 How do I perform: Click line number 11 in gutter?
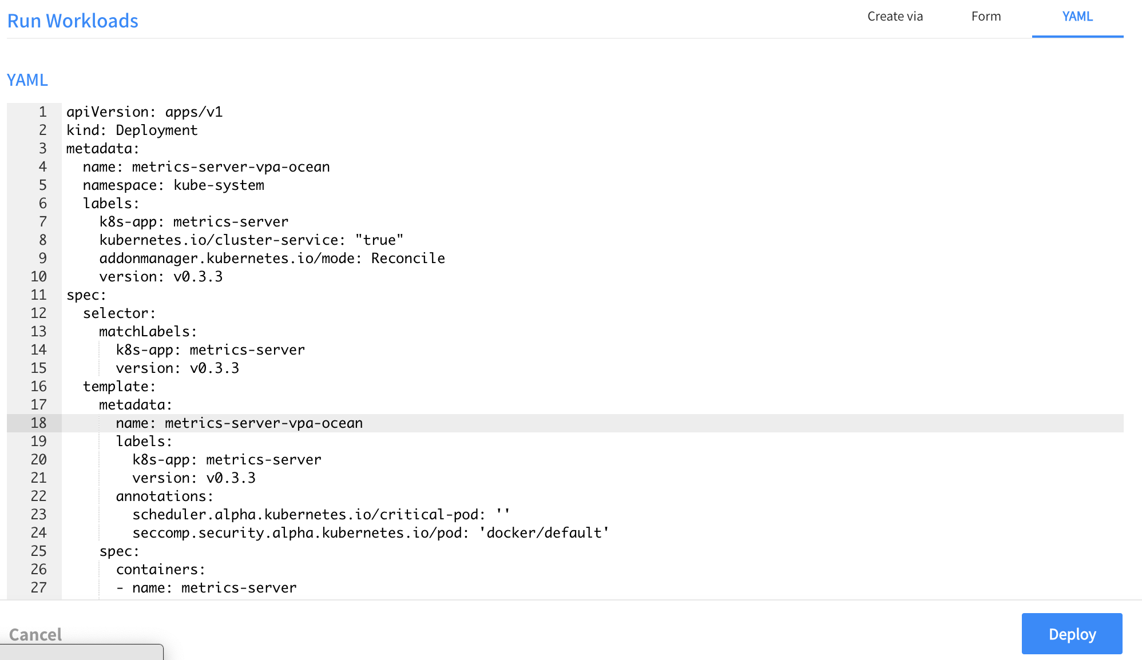tap(38, 295)
